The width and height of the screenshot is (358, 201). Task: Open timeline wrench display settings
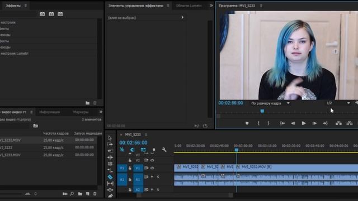point(164,150)
